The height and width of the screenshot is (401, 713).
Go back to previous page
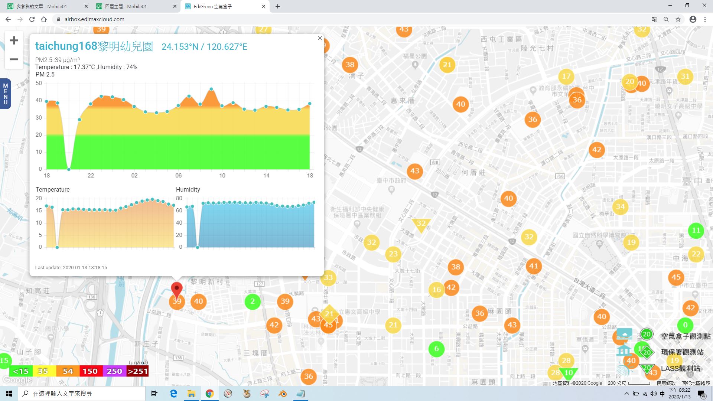pos(8,19)
